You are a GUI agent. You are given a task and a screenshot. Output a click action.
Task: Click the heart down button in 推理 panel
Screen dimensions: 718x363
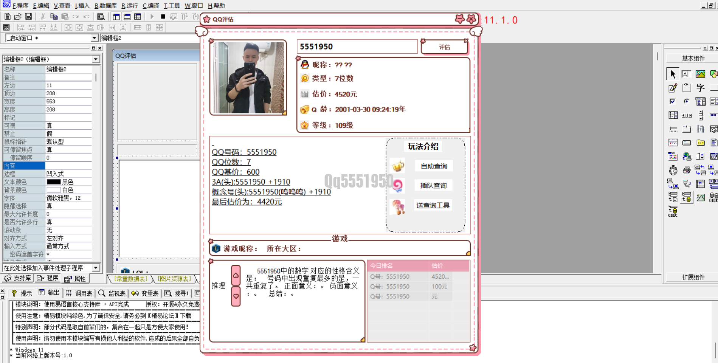[236, 296]
